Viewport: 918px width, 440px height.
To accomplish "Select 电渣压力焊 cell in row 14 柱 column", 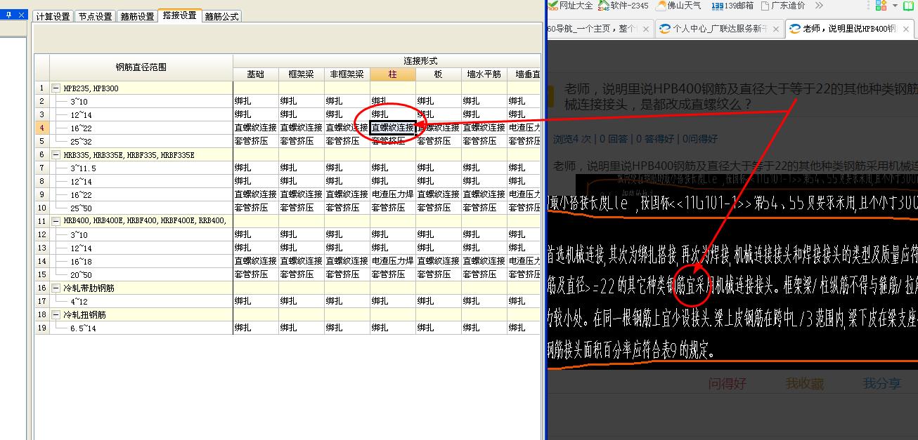I will [x=393, y=261].
